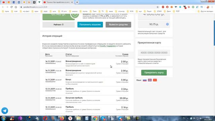Open the Telegram chat bubble icon
The image size is (215, 121).
(x=5, y=111)
